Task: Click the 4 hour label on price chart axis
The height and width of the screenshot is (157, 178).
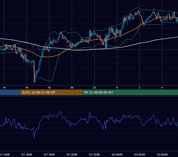Action: [162, 88]
